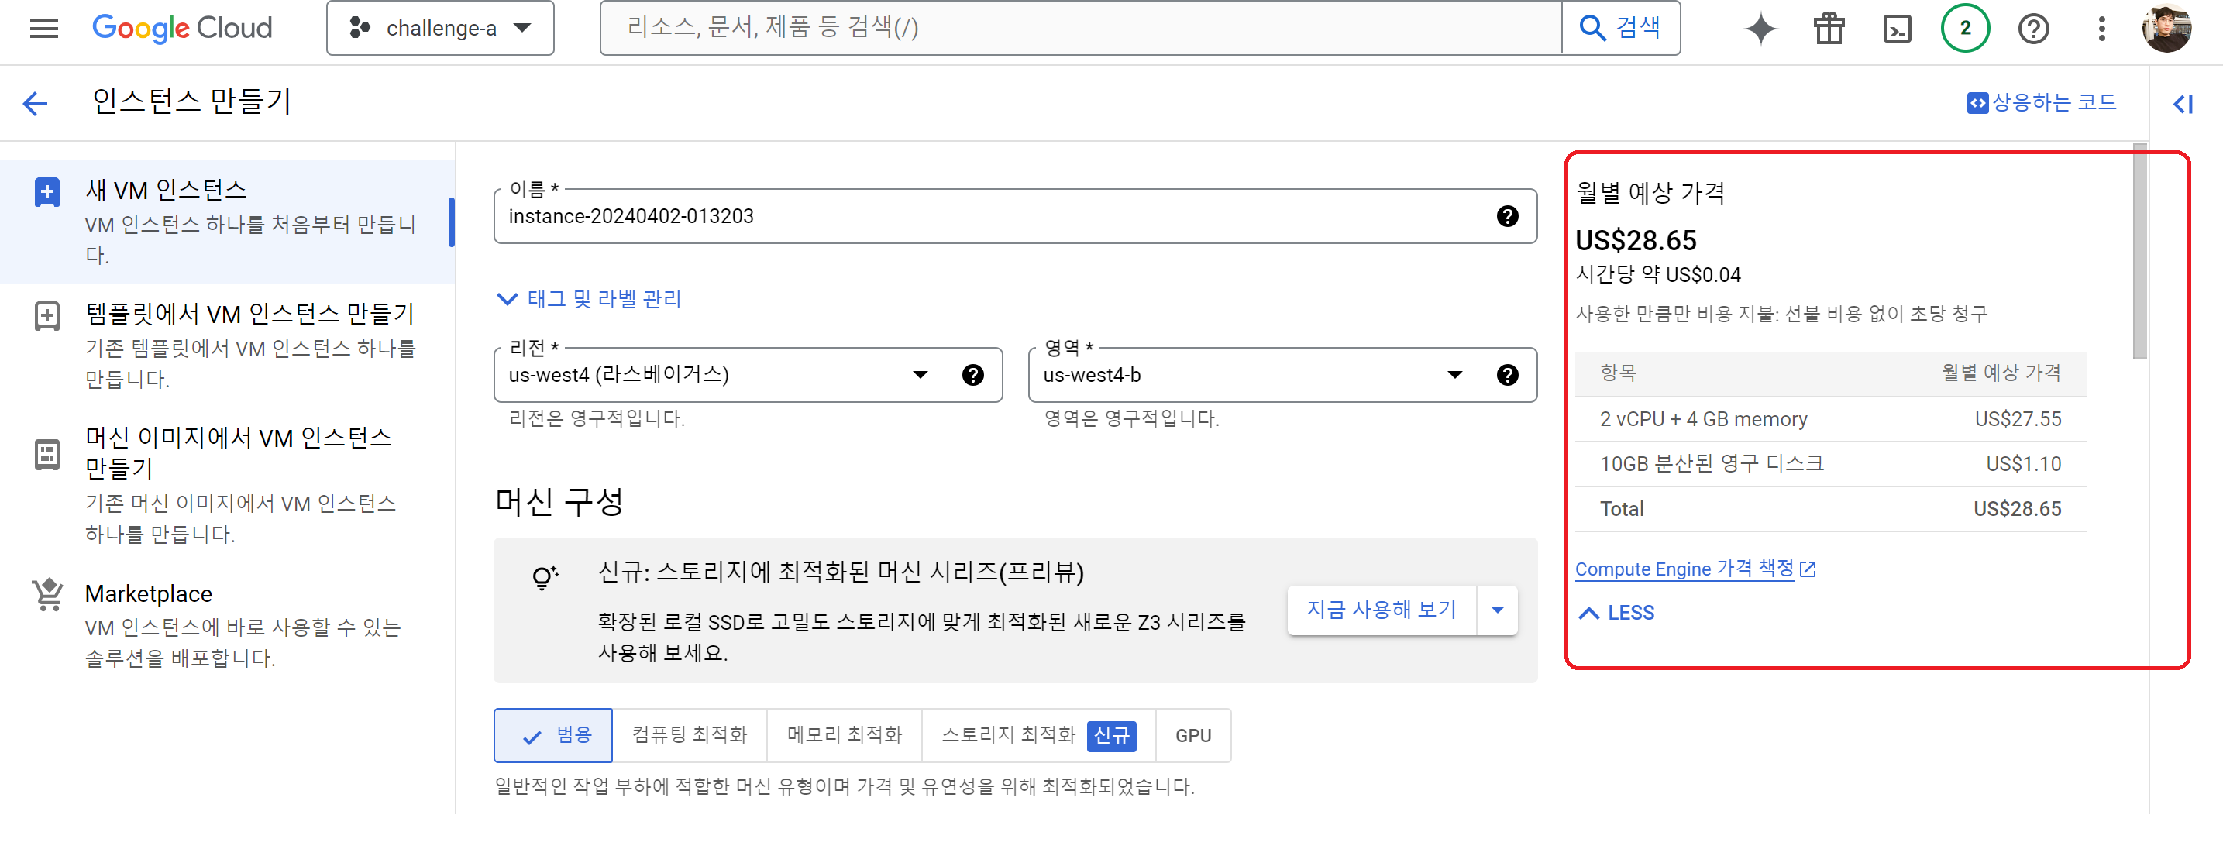2223x856 pixels.
Task: Click the help icon in name field
Action: 1507,215
